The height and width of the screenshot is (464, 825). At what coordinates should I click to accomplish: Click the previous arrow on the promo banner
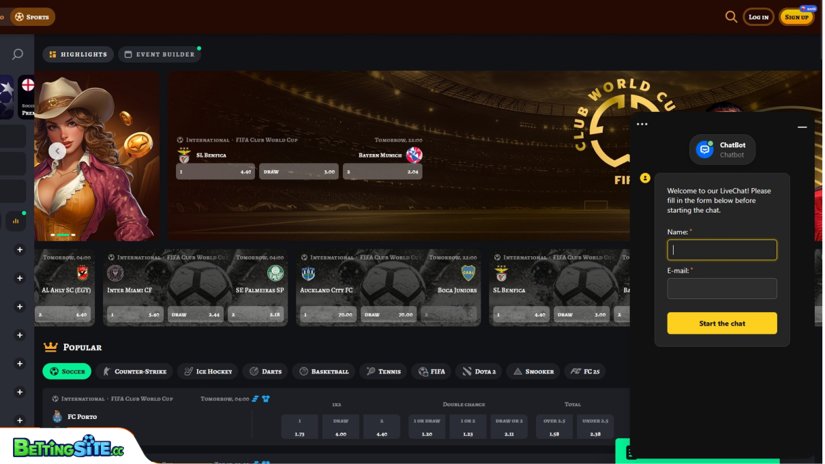(x=57, y=151)
